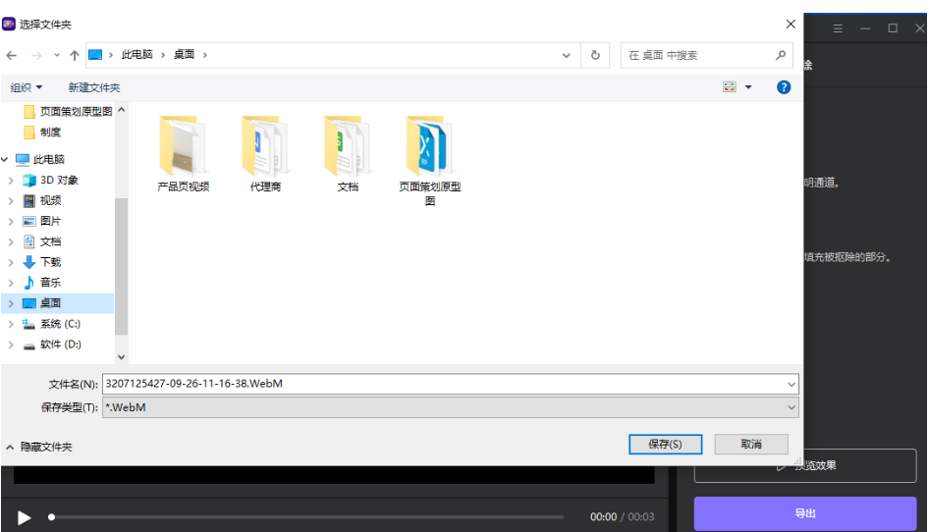Collapse folders via 隐藏文件夹

[x=39, y=447]
